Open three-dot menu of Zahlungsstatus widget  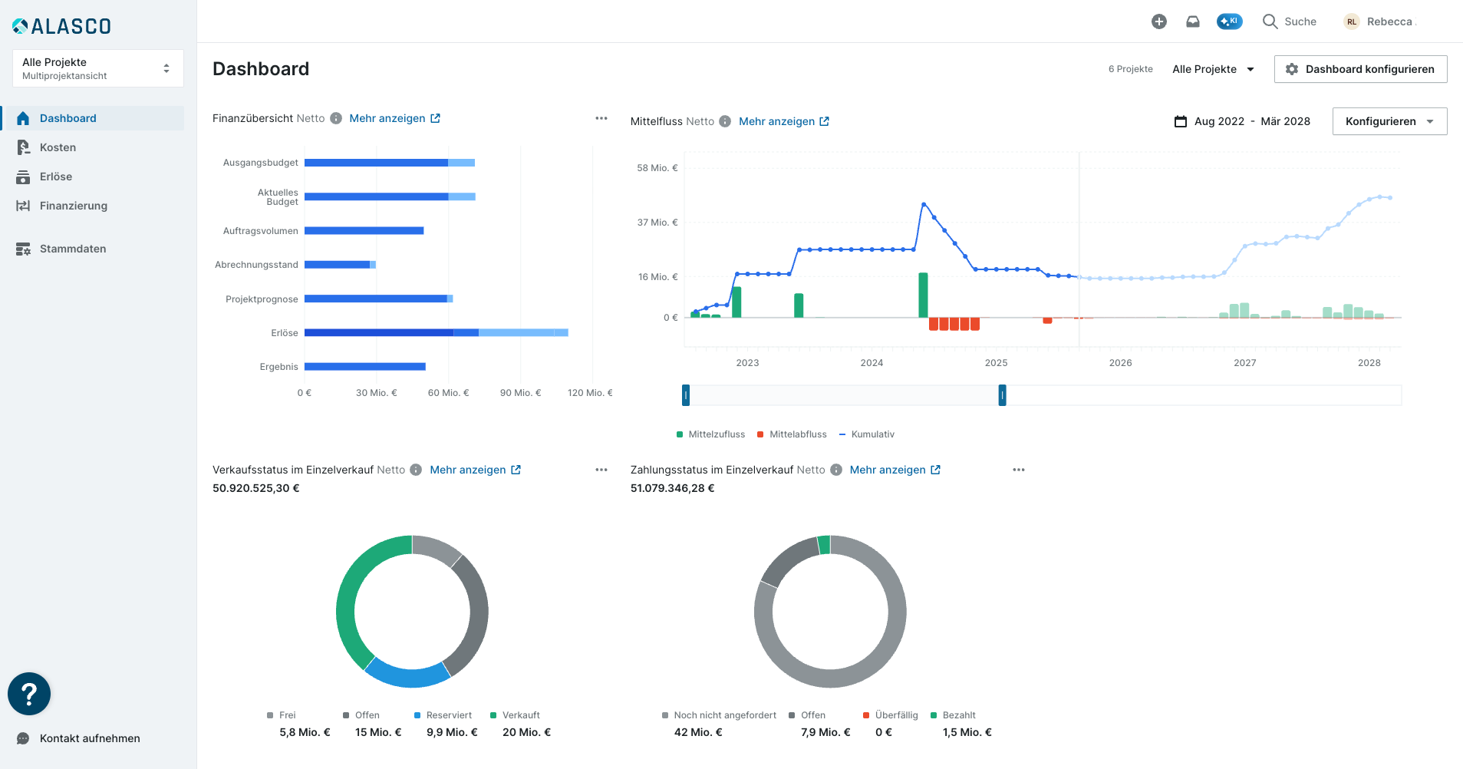[1019, 470]
